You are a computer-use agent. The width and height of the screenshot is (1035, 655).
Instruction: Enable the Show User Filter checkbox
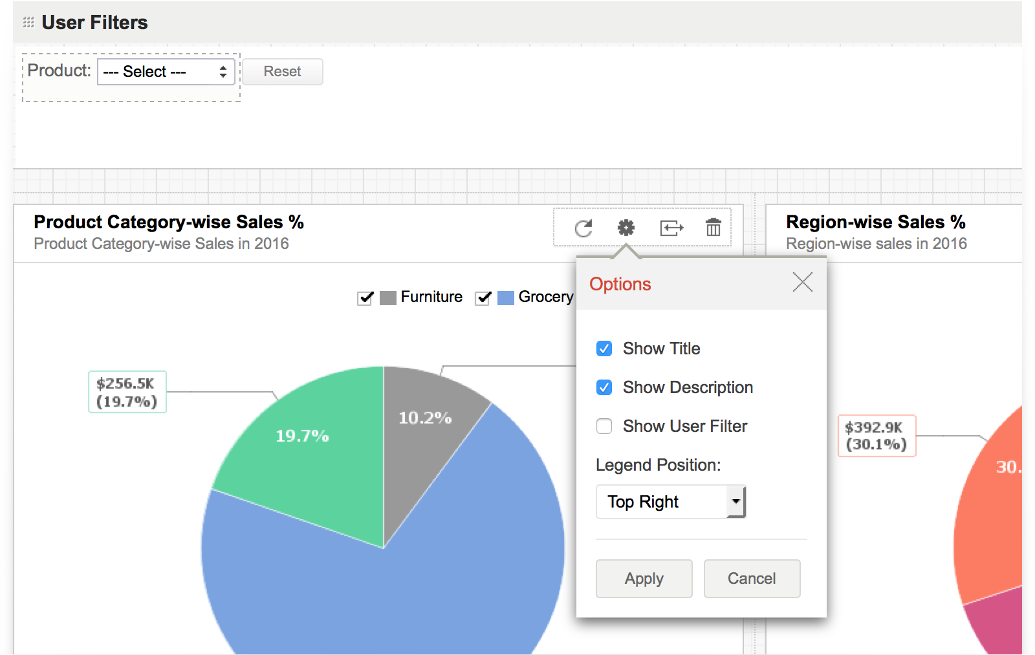pos(604,427)
